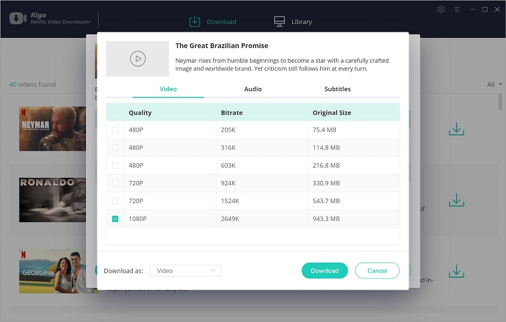Click the main list vertical scrollbar
The image size is (506, 322).
(500, 101)
